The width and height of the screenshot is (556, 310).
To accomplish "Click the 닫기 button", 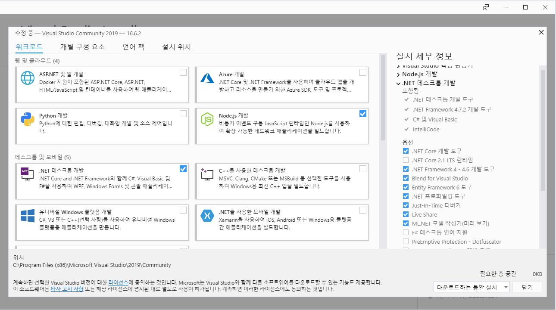I will (x=528, y=287).
